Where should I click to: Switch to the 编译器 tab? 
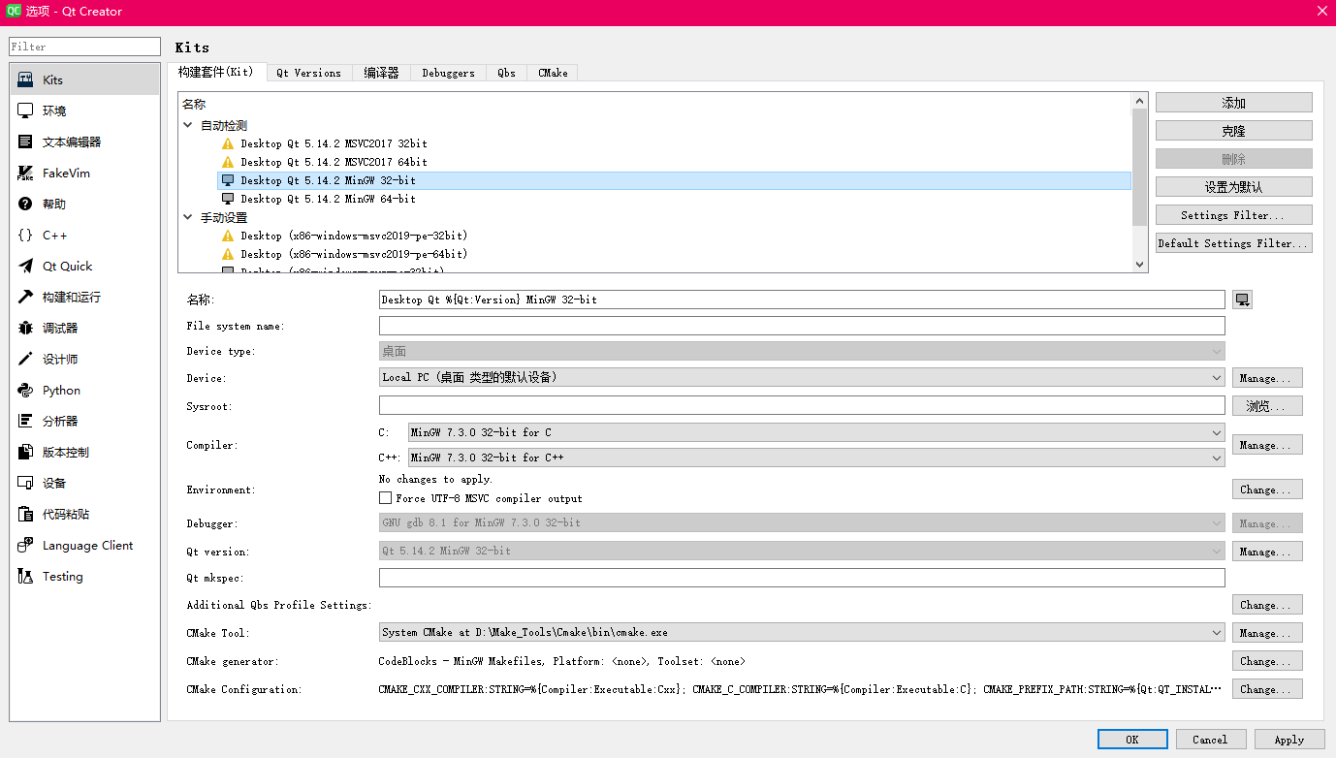click(381, 73)
